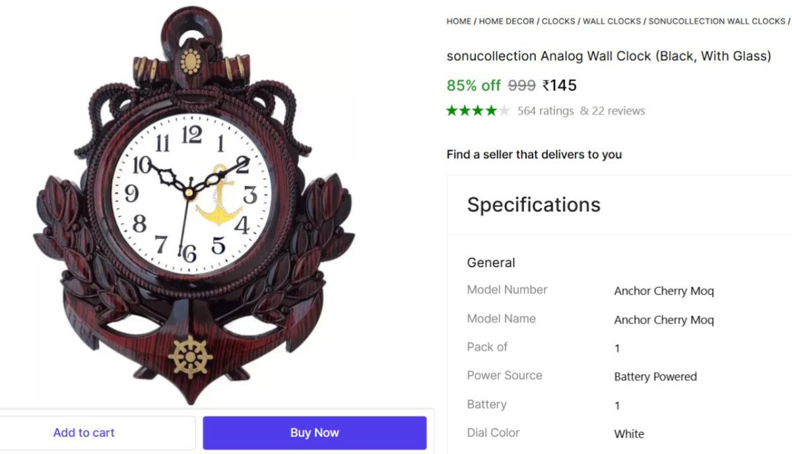
Task: Navigate to the CLOCKS breadcrumb category
Action: point(558,21)
